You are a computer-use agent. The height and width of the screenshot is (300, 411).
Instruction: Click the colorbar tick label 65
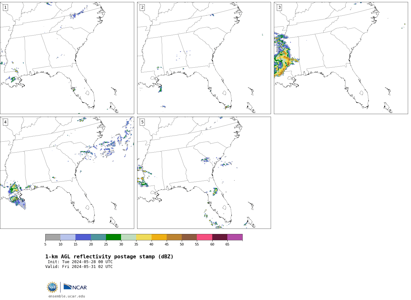click(x=227, y=245)
